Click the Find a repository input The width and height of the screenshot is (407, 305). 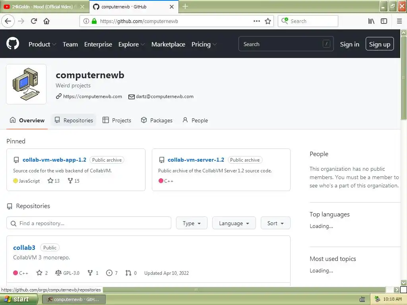[89, 223]
